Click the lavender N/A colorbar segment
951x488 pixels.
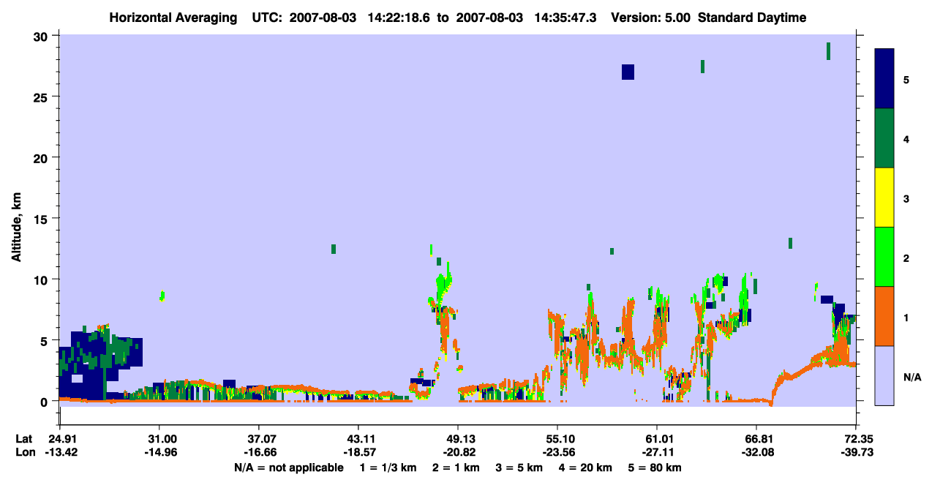(x=884, y=375)
